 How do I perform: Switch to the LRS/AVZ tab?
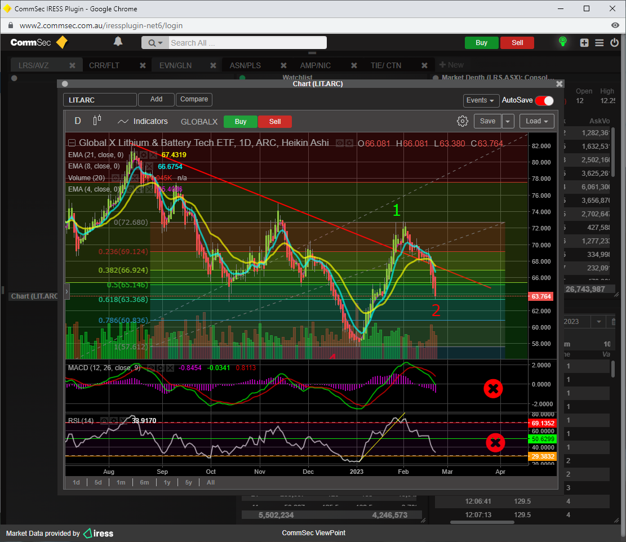[x=34, y=65]
